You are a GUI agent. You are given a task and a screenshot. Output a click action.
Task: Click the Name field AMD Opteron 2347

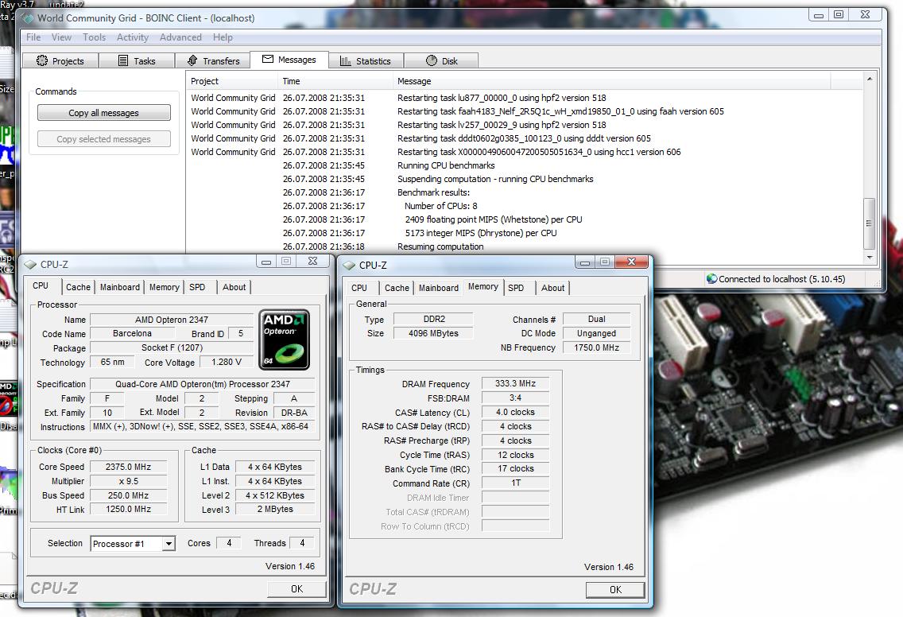[x=172, y=319]
